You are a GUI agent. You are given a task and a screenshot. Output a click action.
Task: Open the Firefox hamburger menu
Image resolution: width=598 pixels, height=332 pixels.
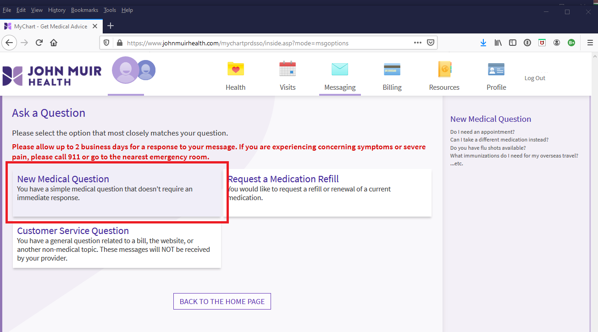590,43
